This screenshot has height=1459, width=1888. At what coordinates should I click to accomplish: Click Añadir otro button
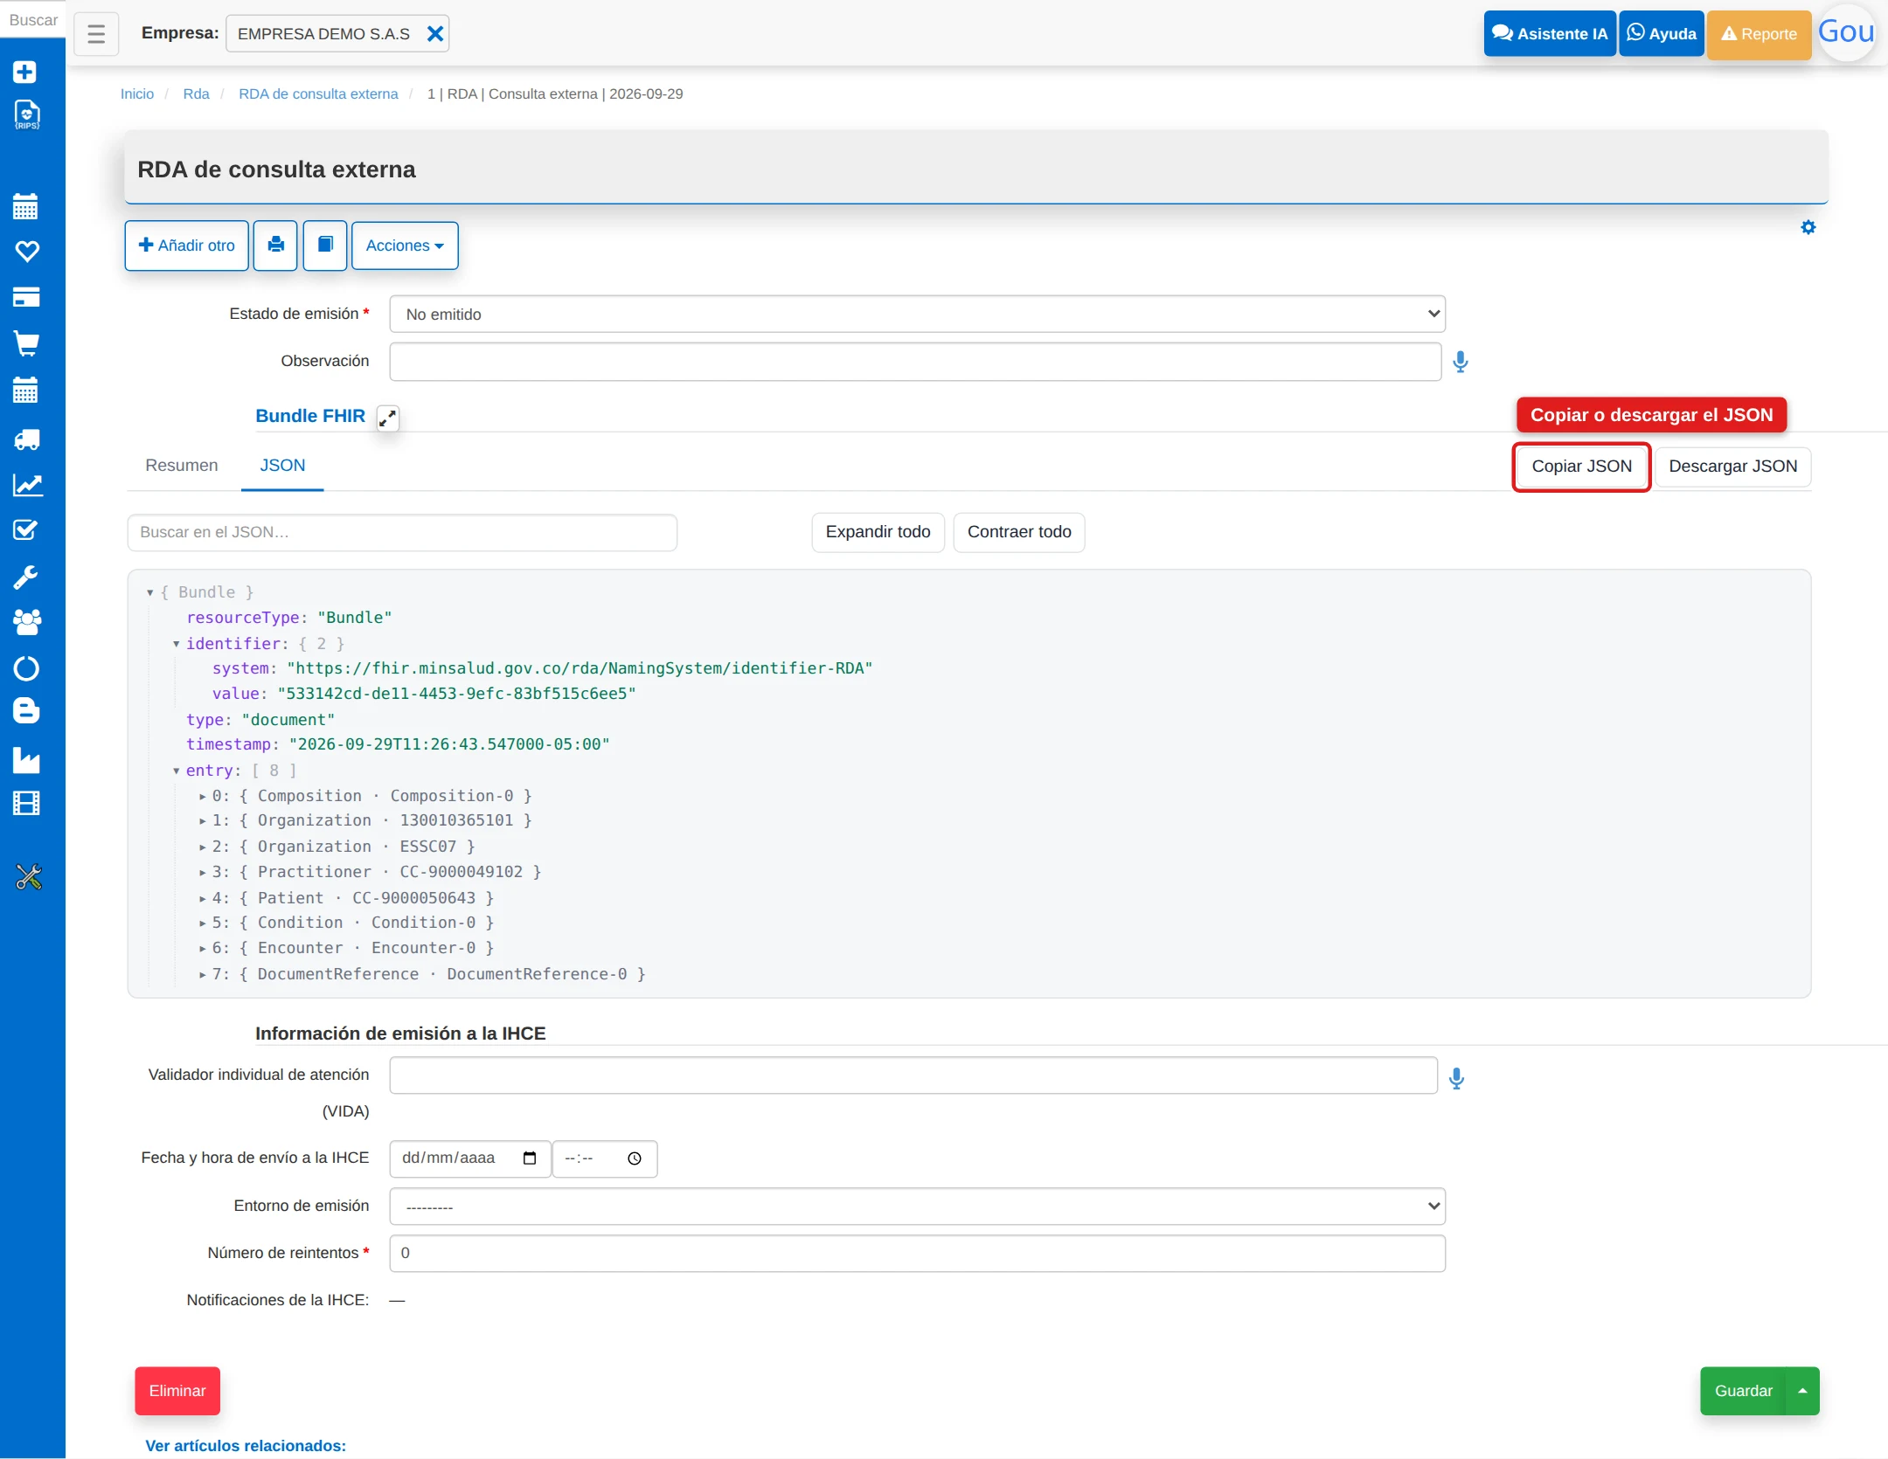click(186, 245)
